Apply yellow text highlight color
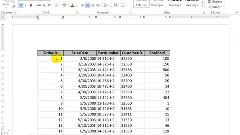This screenshot has width=240, height=135. click(64, 5)
